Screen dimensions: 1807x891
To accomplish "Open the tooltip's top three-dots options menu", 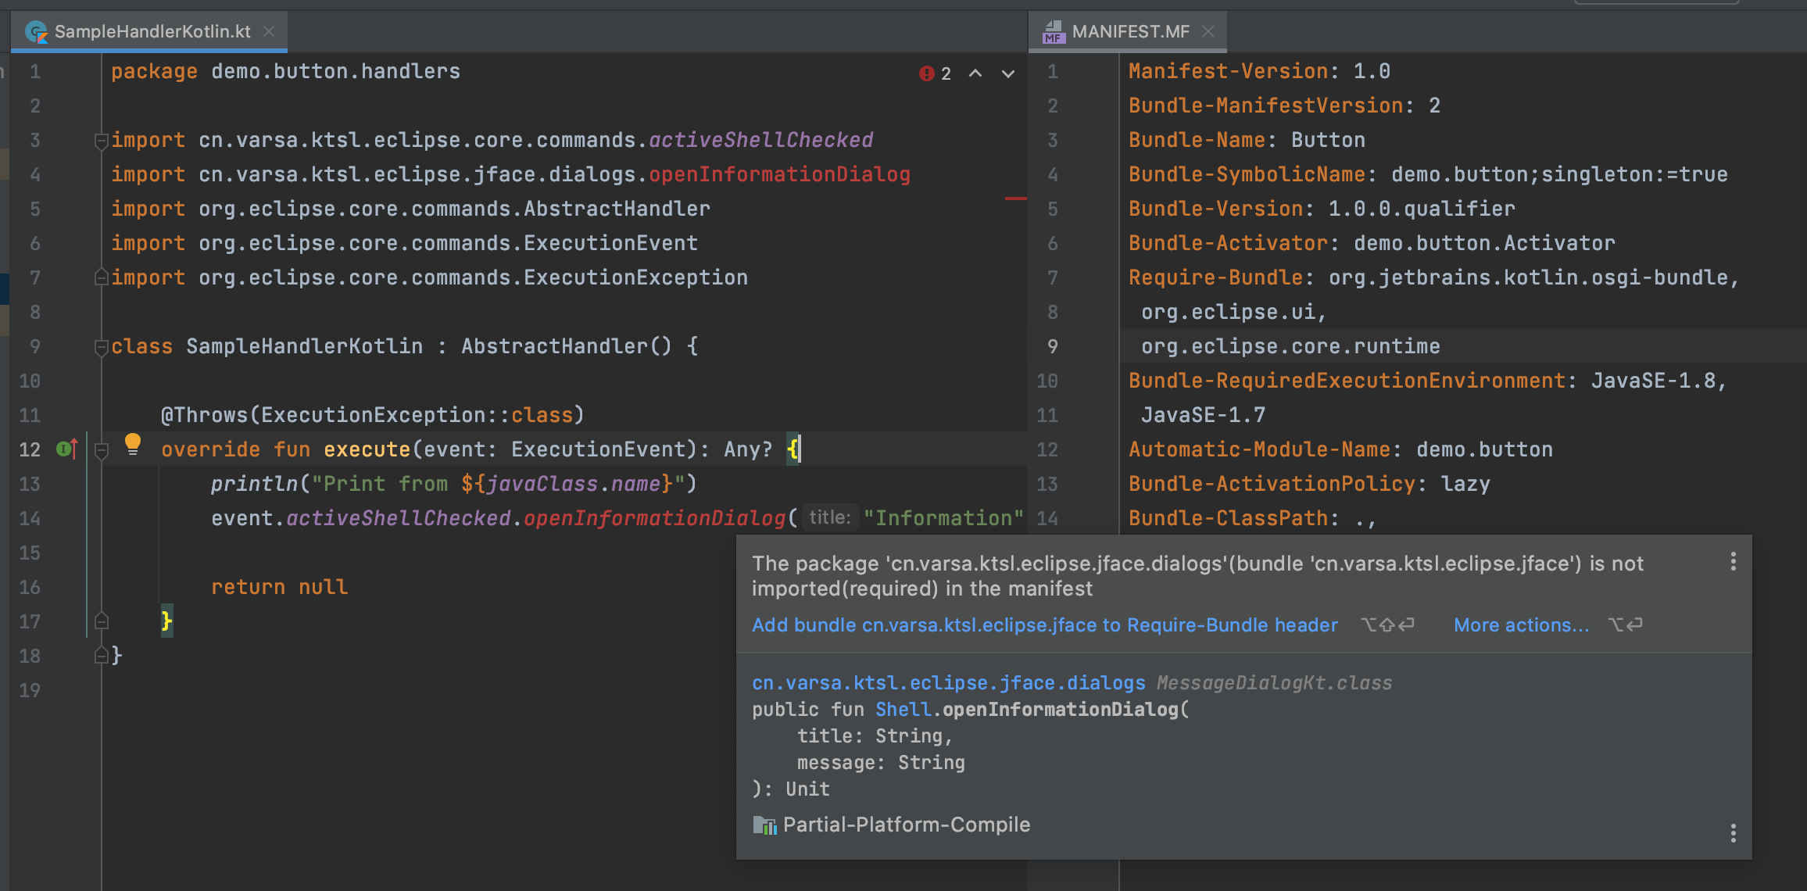I will pos(1733,561).
